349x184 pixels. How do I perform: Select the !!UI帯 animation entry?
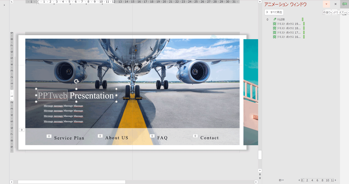281,19
